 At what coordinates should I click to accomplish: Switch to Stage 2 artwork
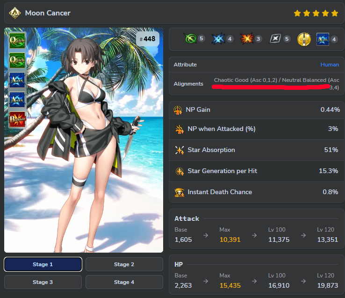pyautogui.click(x=124, y=264)
